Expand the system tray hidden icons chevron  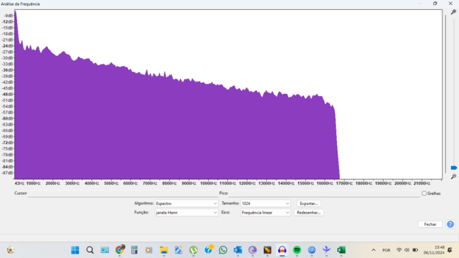(x=374, y=250)
